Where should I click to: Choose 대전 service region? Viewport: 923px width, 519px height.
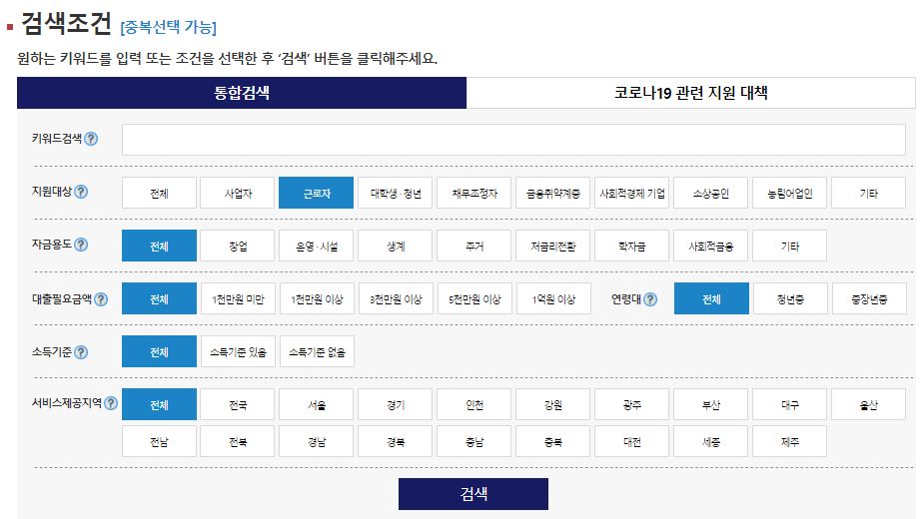pyautogui.click(x=632, y=441)
